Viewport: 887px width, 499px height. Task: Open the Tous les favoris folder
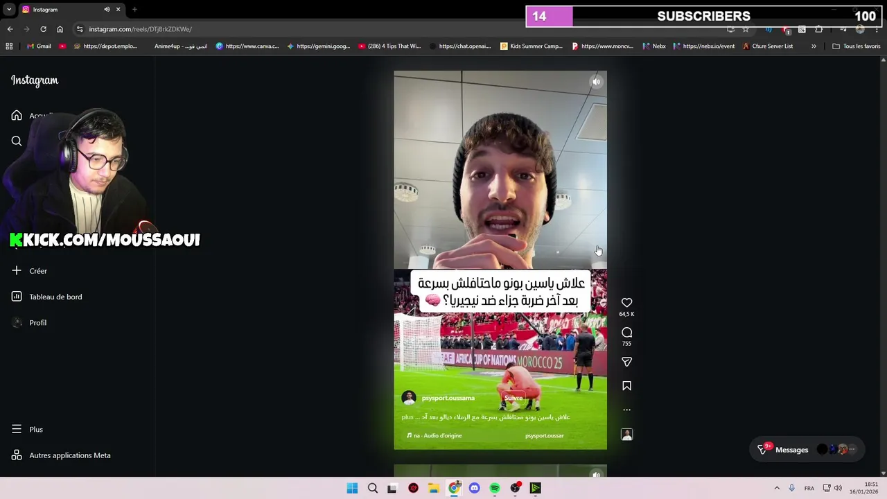click(x=857, y=46)
